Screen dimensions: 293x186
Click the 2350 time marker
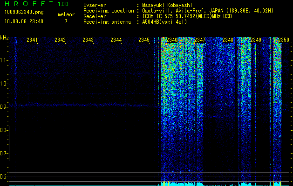click(x=284, y=40)
